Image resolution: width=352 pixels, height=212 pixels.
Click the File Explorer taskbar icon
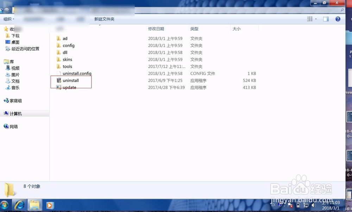click(x=34, y=205)
